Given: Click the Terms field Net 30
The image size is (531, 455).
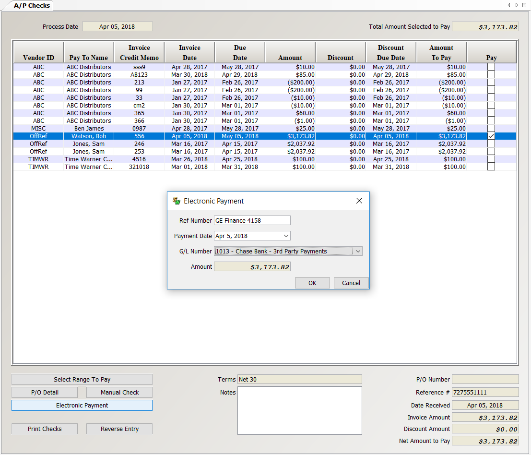Looking at the screenshot, I should (x=300, y=380).
